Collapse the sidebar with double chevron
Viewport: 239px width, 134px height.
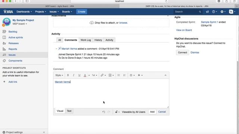44,132
